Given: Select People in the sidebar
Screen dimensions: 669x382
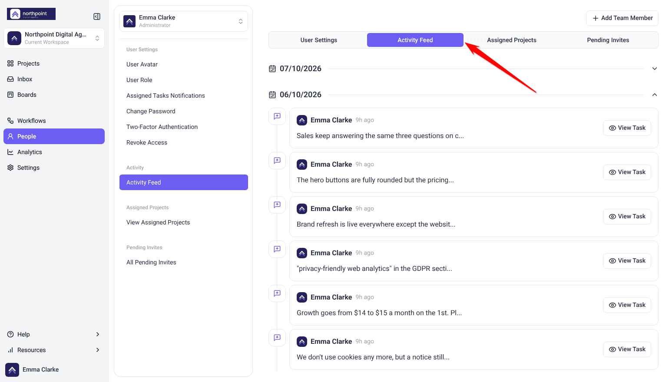Looking at the screenshot, I should tap(54, 136).
